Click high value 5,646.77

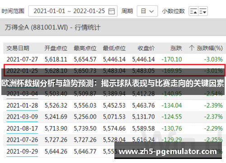pyautogui.click(x=85, y=151)
